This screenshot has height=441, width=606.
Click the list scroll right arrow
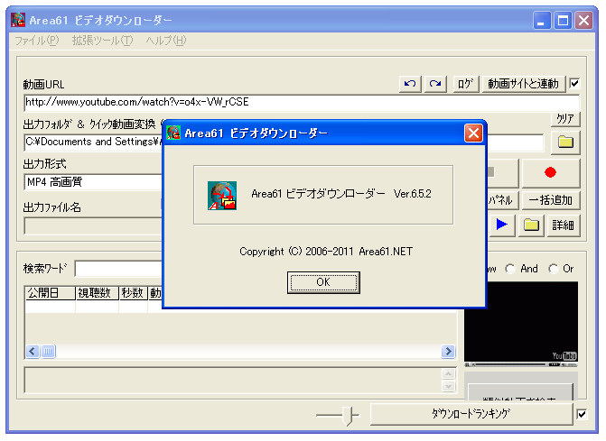[448, 352]
